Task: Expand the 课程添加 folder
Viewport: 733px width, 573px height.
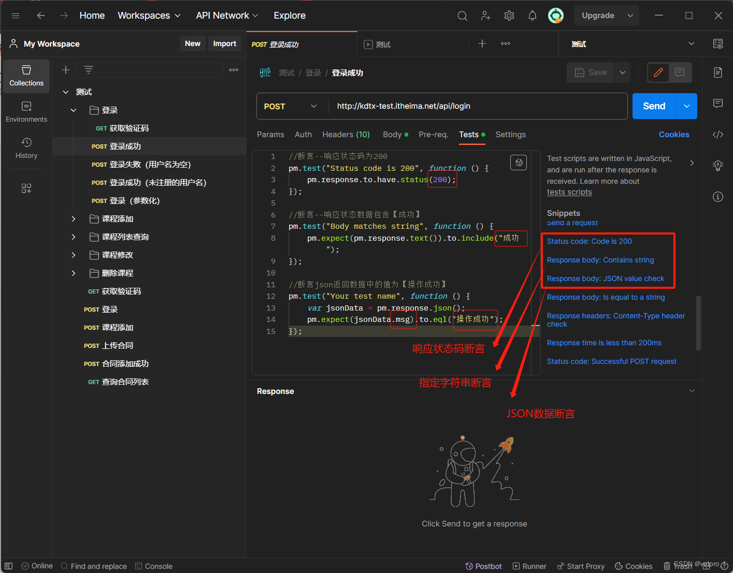Action: 74,219
